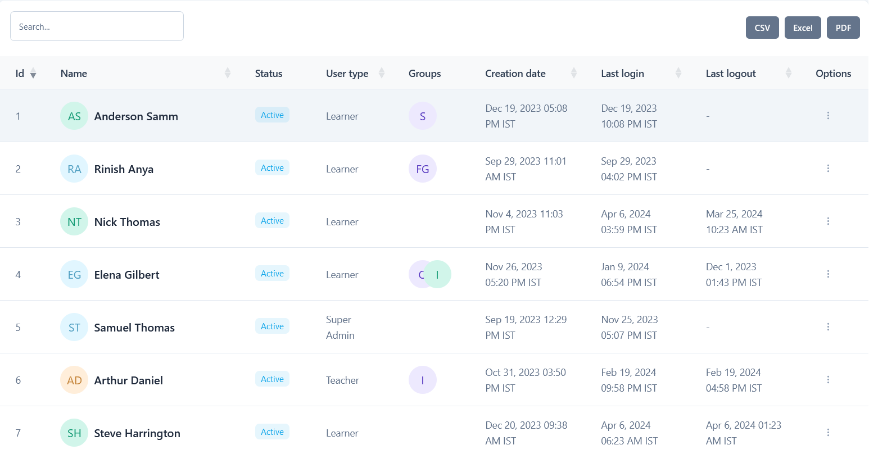The width and height of the screenshot is (869, 454).
Task: Click the RA avatar for Rinish Anya
Action: [74, 169]
